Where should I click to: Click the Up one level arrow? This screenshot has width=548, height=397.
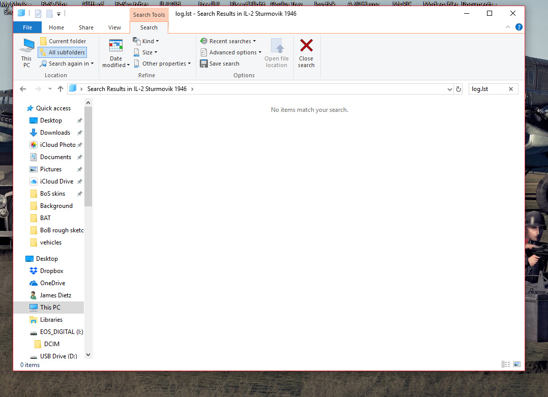[60, 89]
